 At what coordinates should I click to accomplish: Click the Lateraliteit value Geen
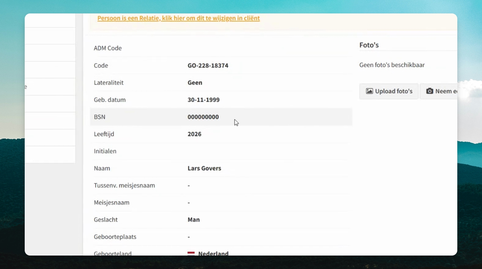point(195,83)
